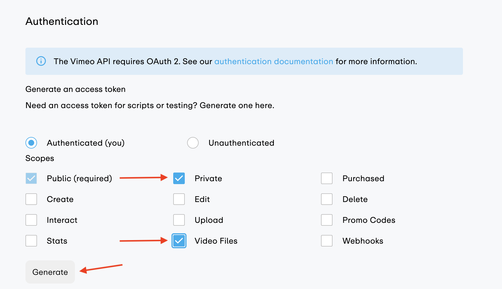Enable the Upload scope checkbox
The width and height of the screenshot is (502, 289).
tap(179, 220)
